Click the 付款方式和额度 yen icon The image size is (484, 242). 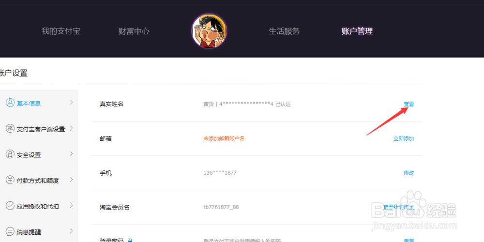point(10,180)
